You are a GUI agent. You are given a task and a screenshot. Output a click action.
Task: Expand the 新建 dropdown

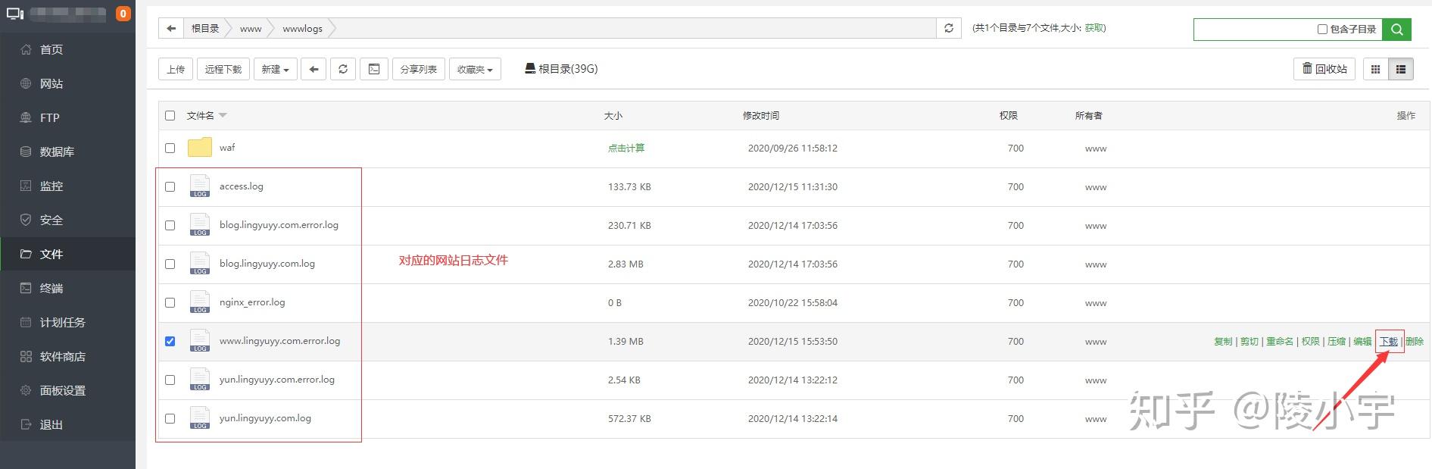275,69
